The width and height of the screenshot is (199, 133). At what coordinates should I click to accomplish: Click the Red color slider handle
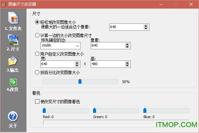click(x=45, y=110)
